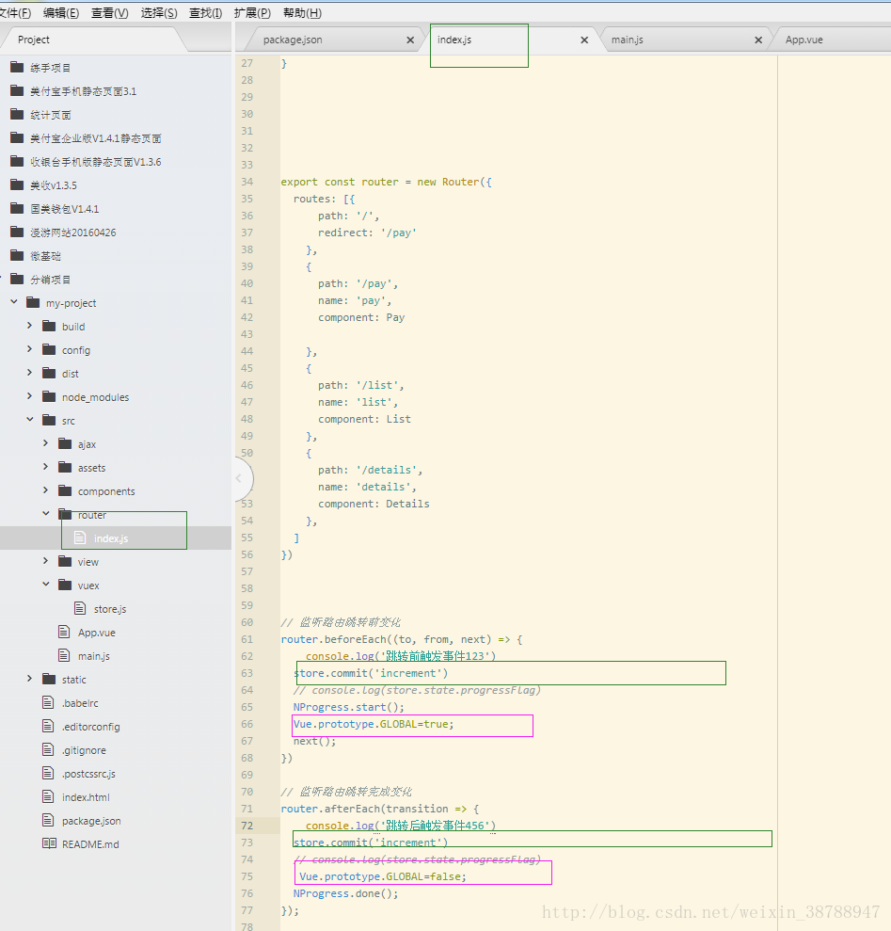This screenshot has height=931, width=891.
Task: Expand the view folder
Action: [x=46, y=561]
